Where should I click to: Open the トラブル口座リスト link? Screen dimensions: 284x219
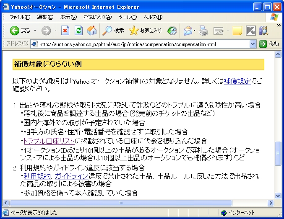click(x=49, y=141)
